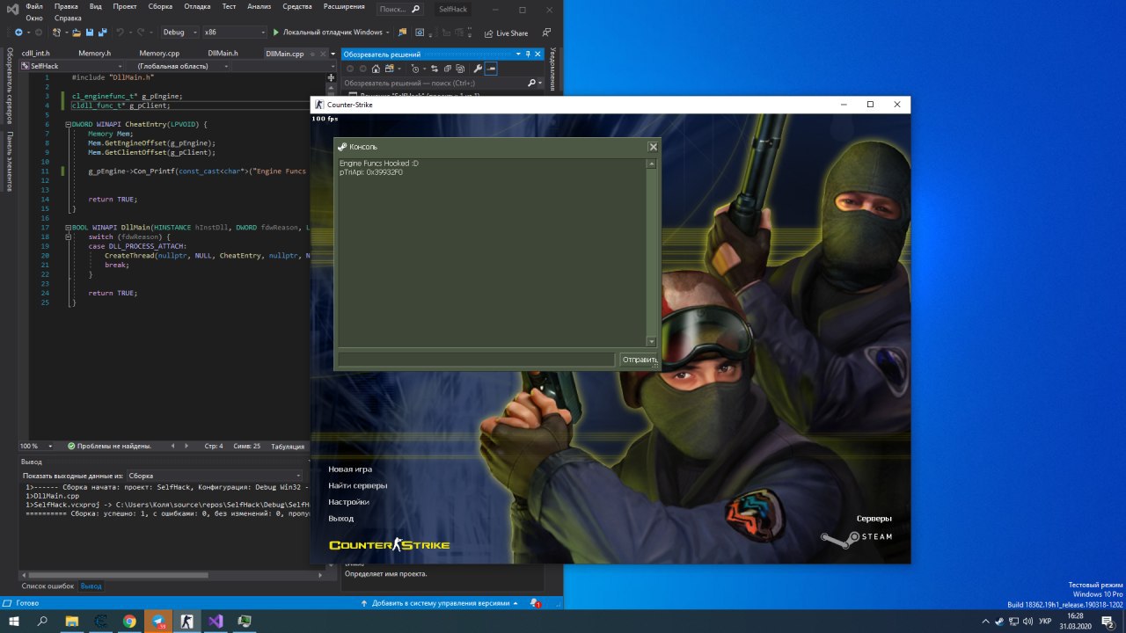The width and height of the screenshot is (1126, 633).
Task: Click the Save All icon in toolbar
Action: 102,33
